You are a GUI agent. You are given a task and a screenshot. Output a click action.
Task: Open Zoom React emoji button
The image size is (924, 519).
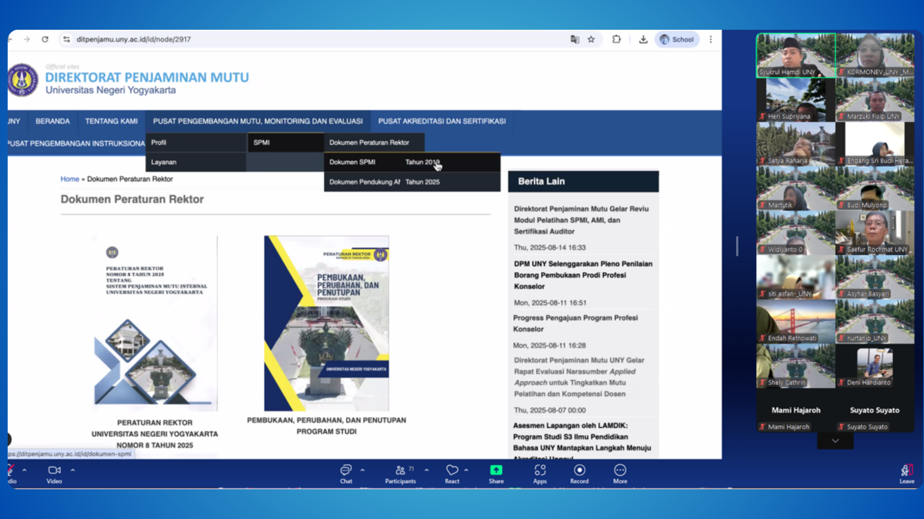(452, 473)
